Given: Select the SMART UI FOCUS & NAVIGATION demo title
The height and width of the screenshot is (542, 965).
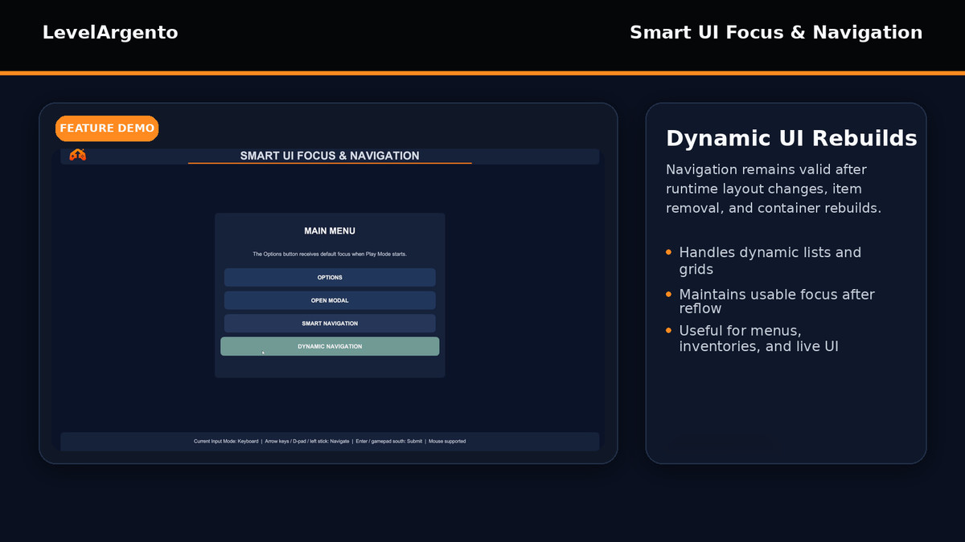Looking at the screenshot, I should (330, 156).
